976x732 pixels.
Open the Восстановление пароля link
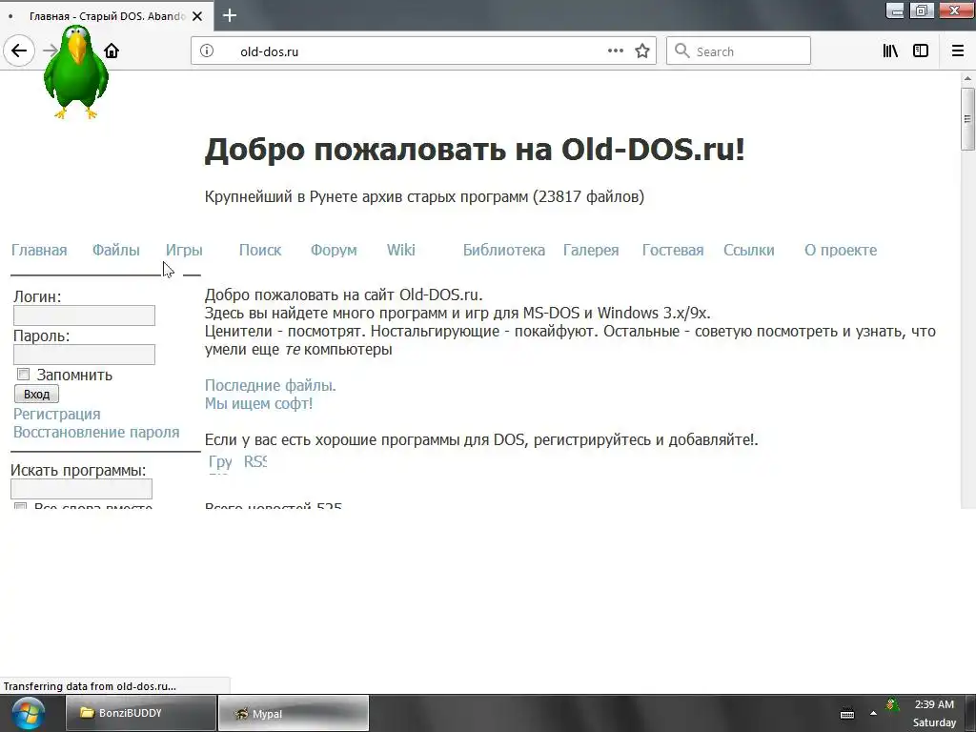(96, 432)
